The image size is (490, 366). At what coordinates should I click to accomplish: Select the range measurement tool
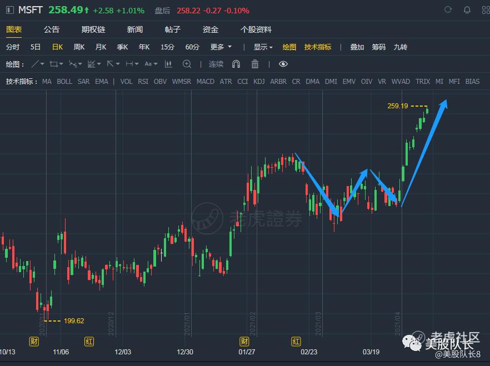[129, 64]
